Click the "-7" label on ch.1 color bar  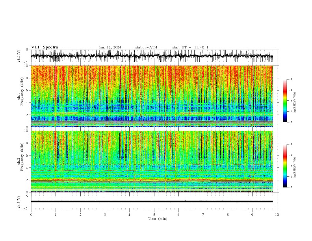coord(291,122)
